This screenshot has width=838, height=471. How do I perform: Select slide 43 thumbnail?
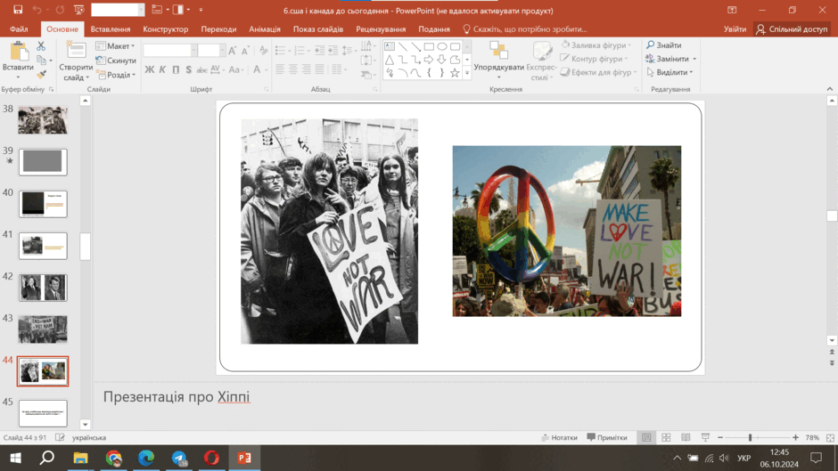click(43, 329)
